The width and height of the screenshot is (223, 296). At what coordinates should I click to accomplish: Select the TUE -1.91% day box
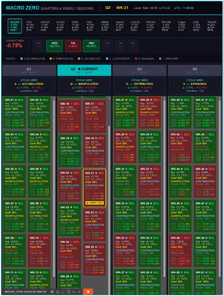pos(73,46)
